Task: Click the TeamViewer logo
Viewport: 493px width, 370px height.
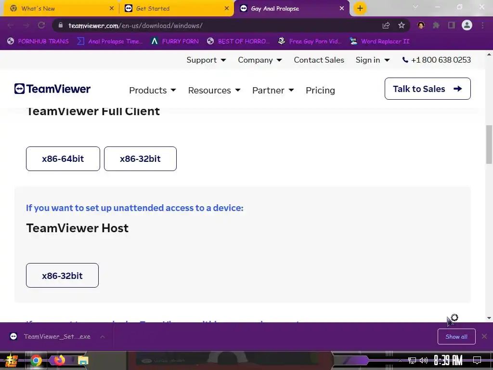Action: point(52,89)
